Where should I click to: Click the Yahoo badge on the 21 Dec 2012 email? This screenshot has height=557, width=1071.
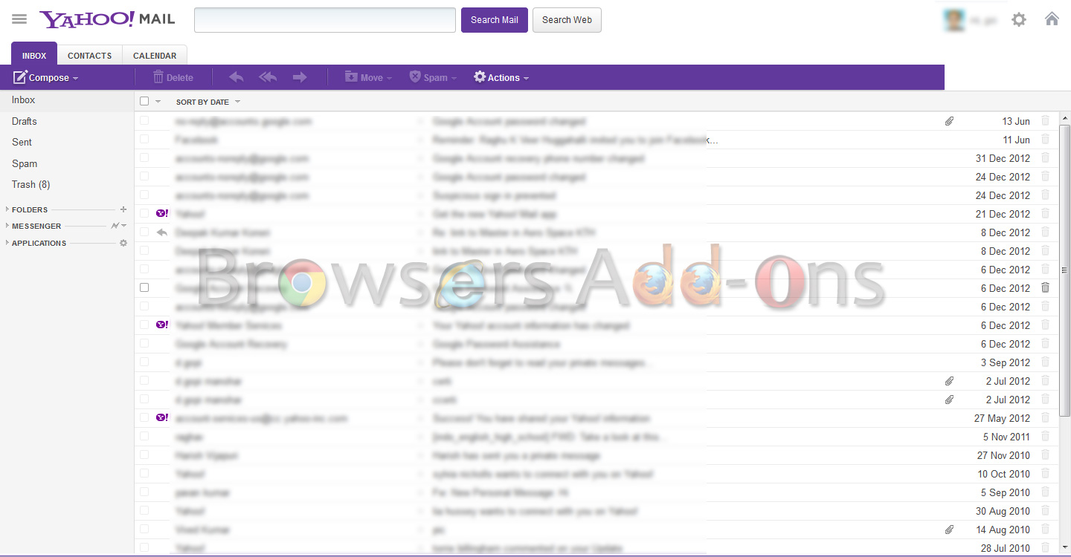coord(162,213)
